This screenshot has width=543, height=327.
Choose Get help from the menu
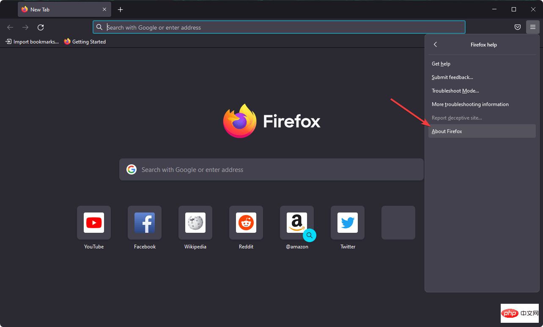click(x=441, y=64)
